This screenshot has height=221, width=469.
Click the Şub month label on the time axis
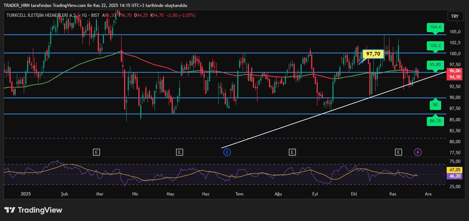coord(64,193)
